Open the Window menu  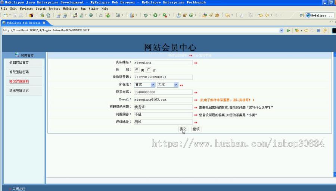pos(93,9)
